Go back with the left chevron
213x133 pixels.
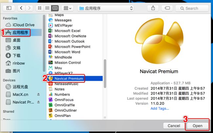(x=21, y=8)
